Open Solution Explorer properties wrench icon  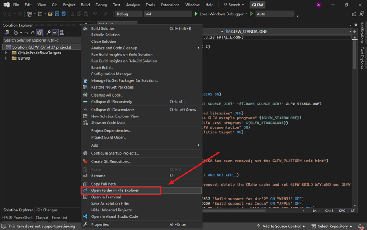point(48,33)
